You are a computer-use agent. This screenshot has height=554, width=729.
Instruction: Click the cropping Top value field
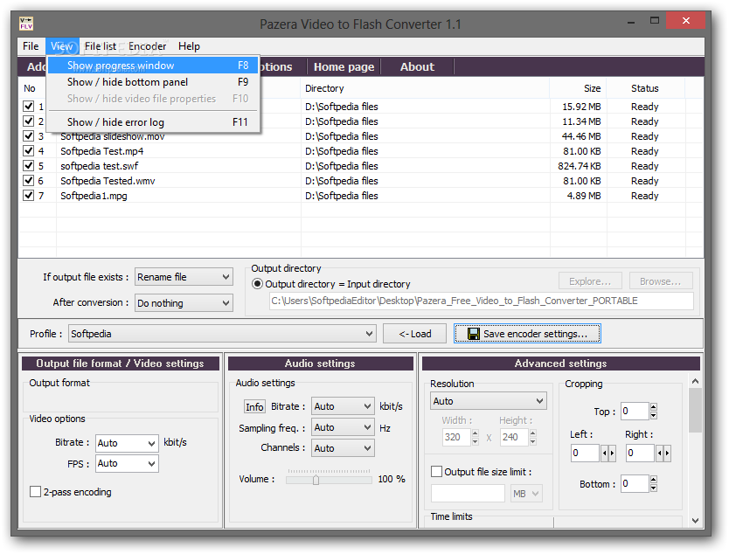635,411
